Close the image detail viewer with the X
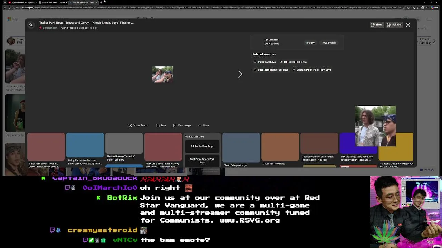 (408, 25)
